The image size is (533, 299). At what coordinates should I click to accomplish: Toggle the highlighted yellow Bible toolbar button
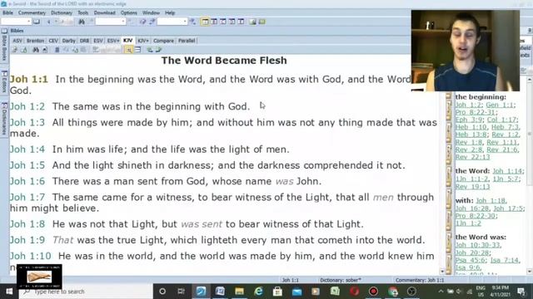pyautogui.click(x=129, y=50)
